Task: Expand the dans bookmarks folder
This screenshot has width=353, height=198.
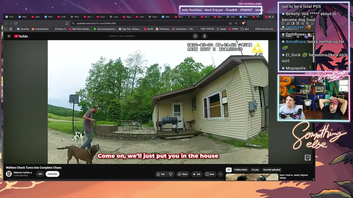Action: click(245, 29)
